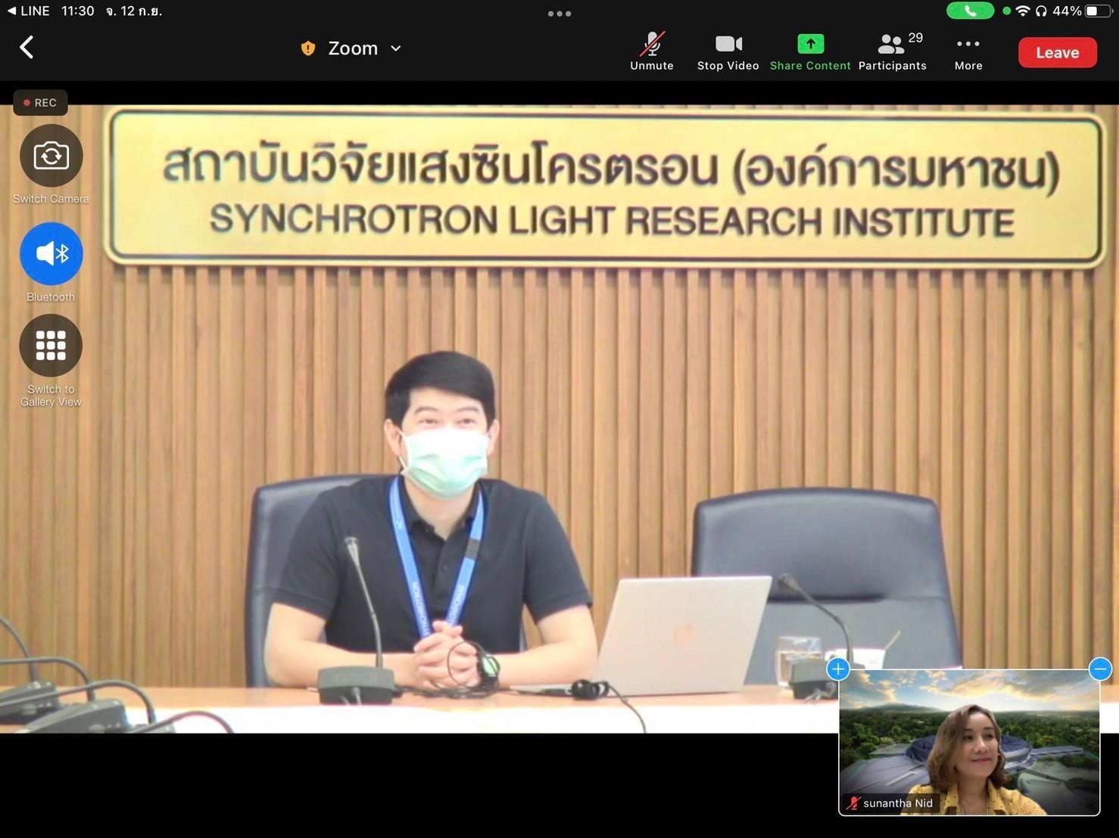Expand self-view thumbnail with plus button
Screen dimensions: 1119x838
[838, 669]
